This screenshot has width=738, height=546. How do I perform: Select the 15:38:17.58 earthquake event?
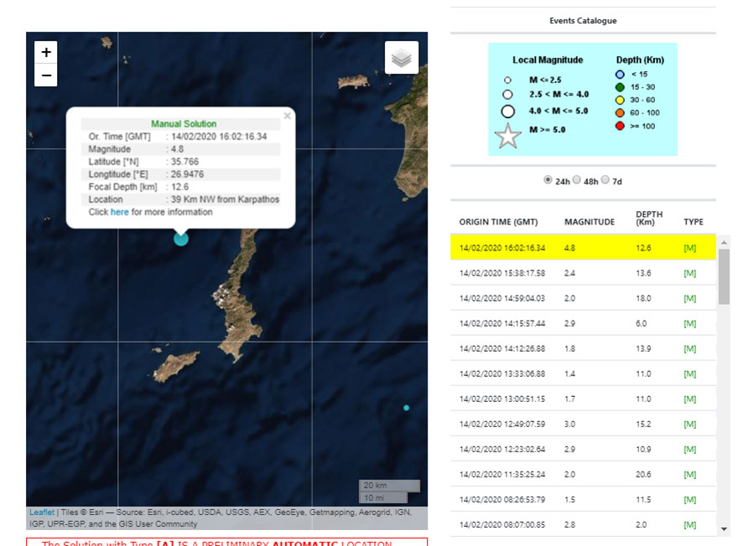(502, 273)
